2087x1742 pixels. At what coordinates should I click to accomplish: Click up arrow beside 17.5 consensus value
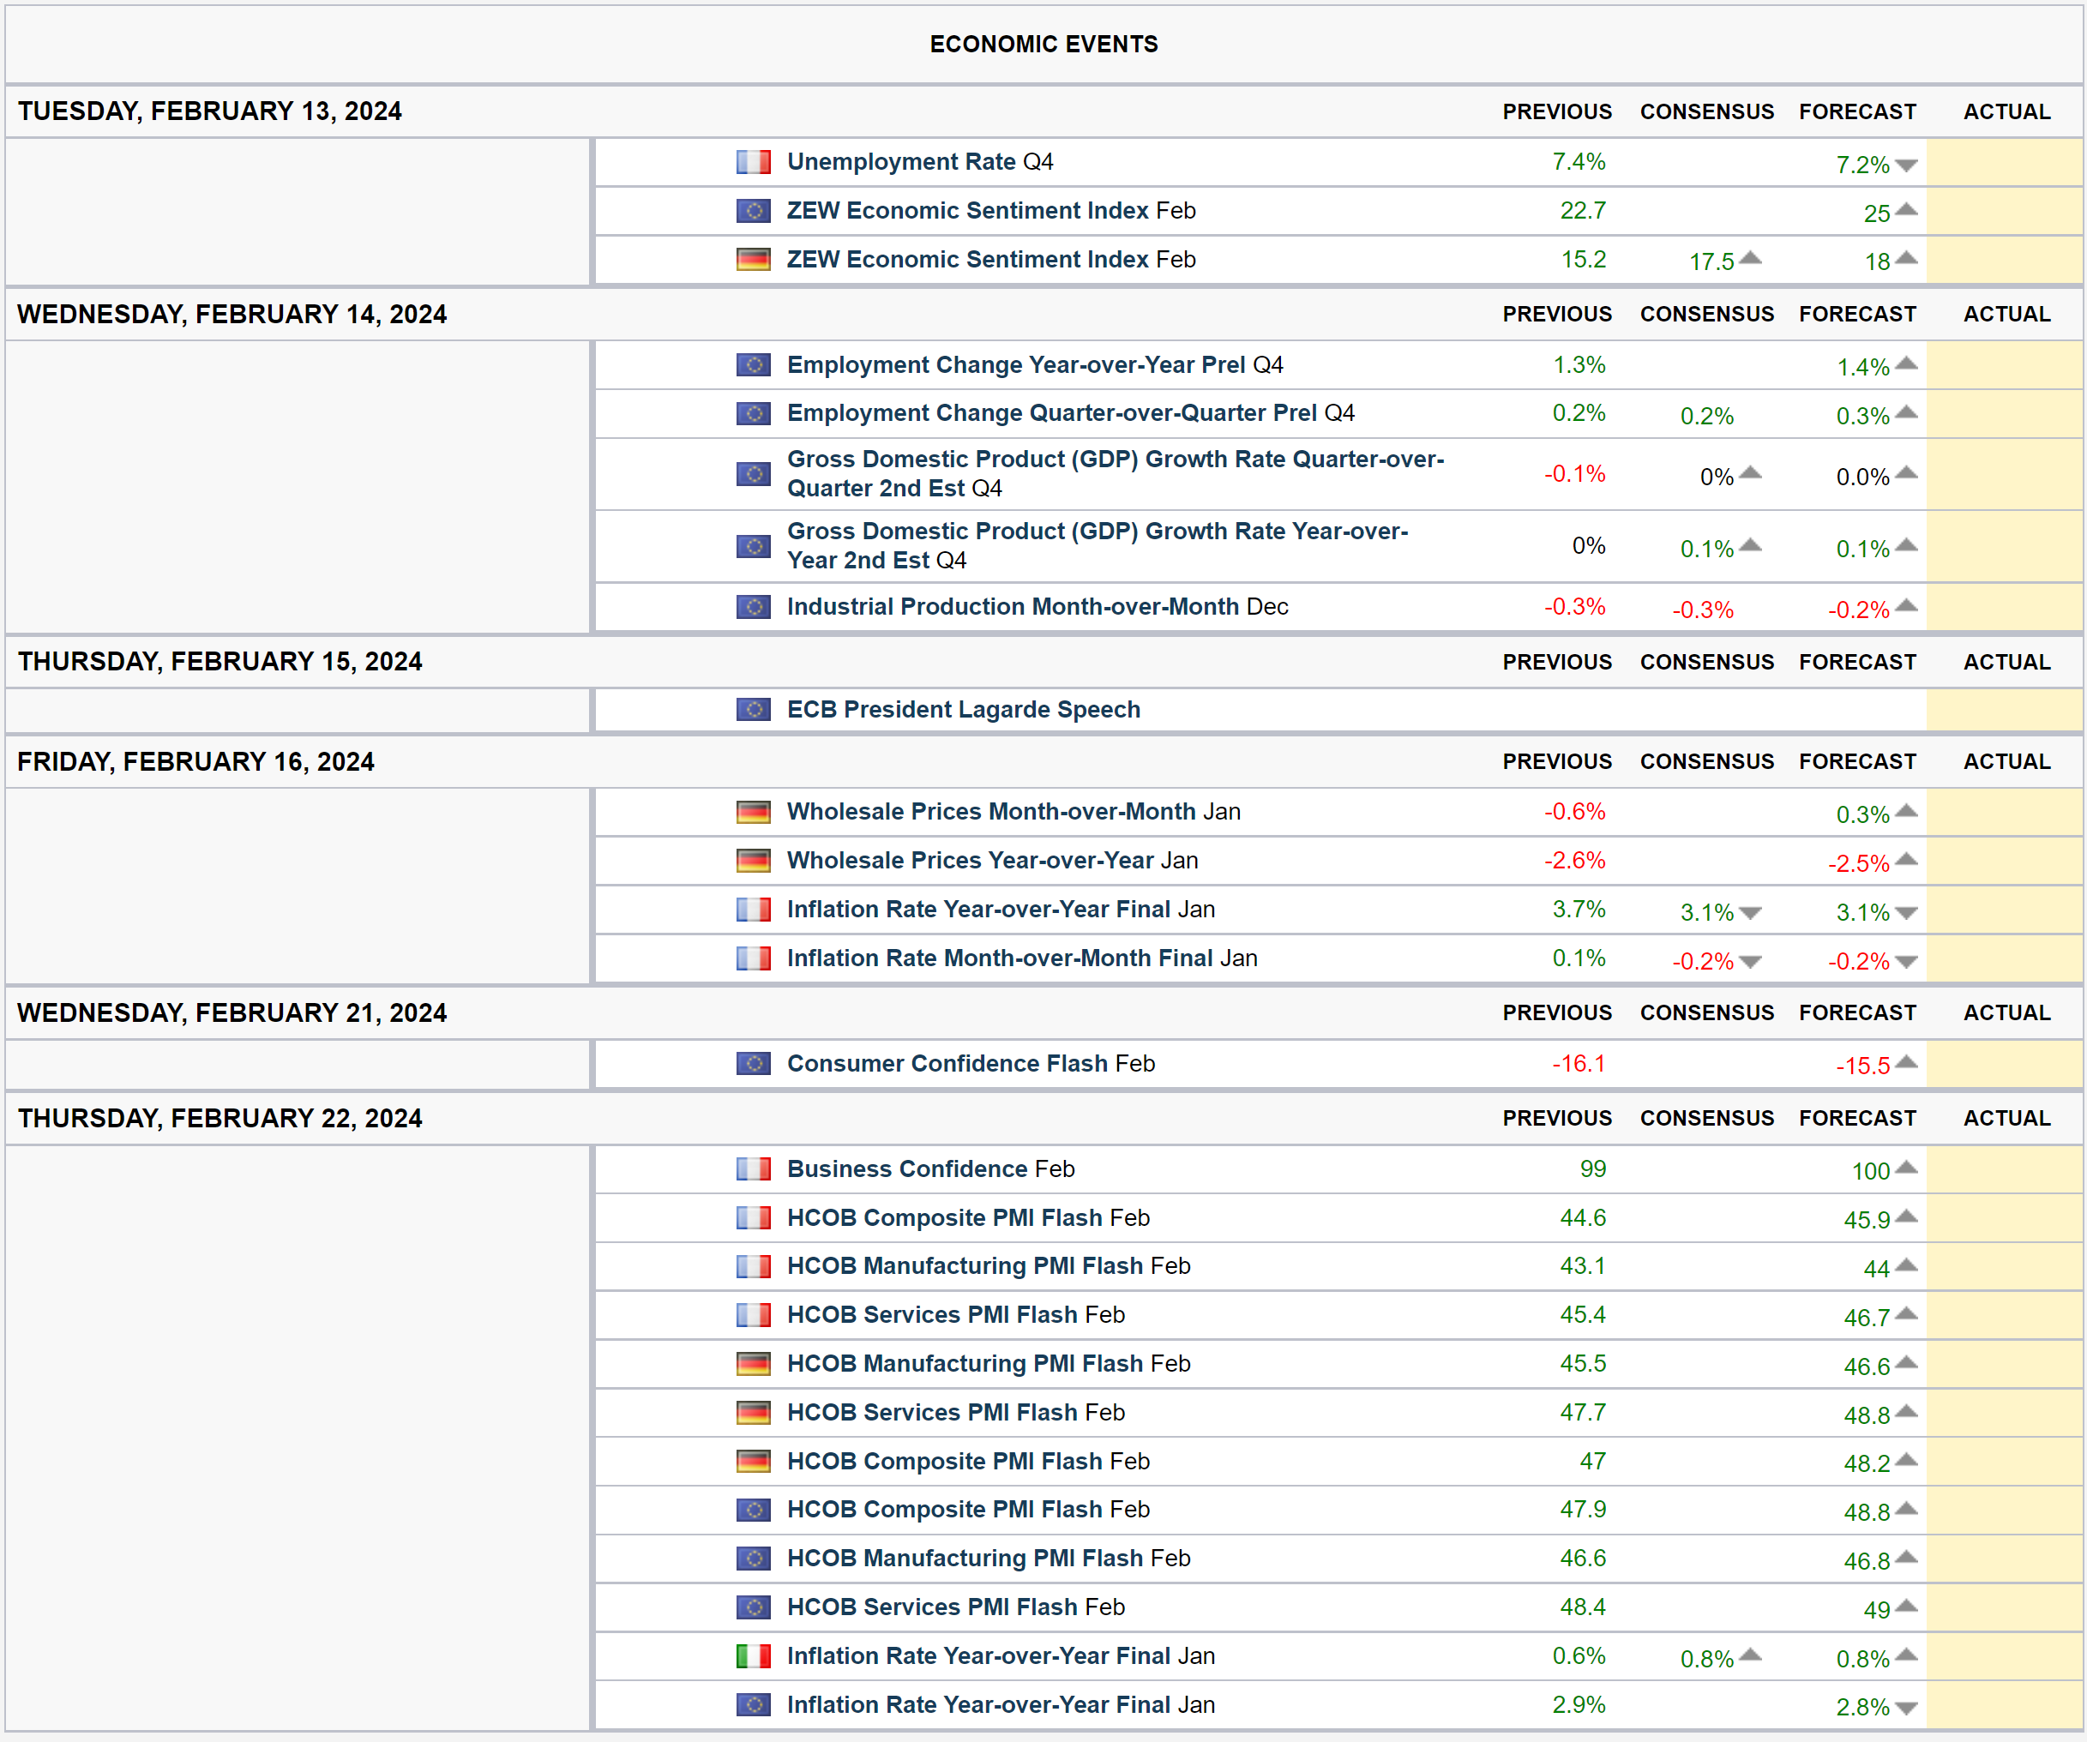coord(1750,258)
